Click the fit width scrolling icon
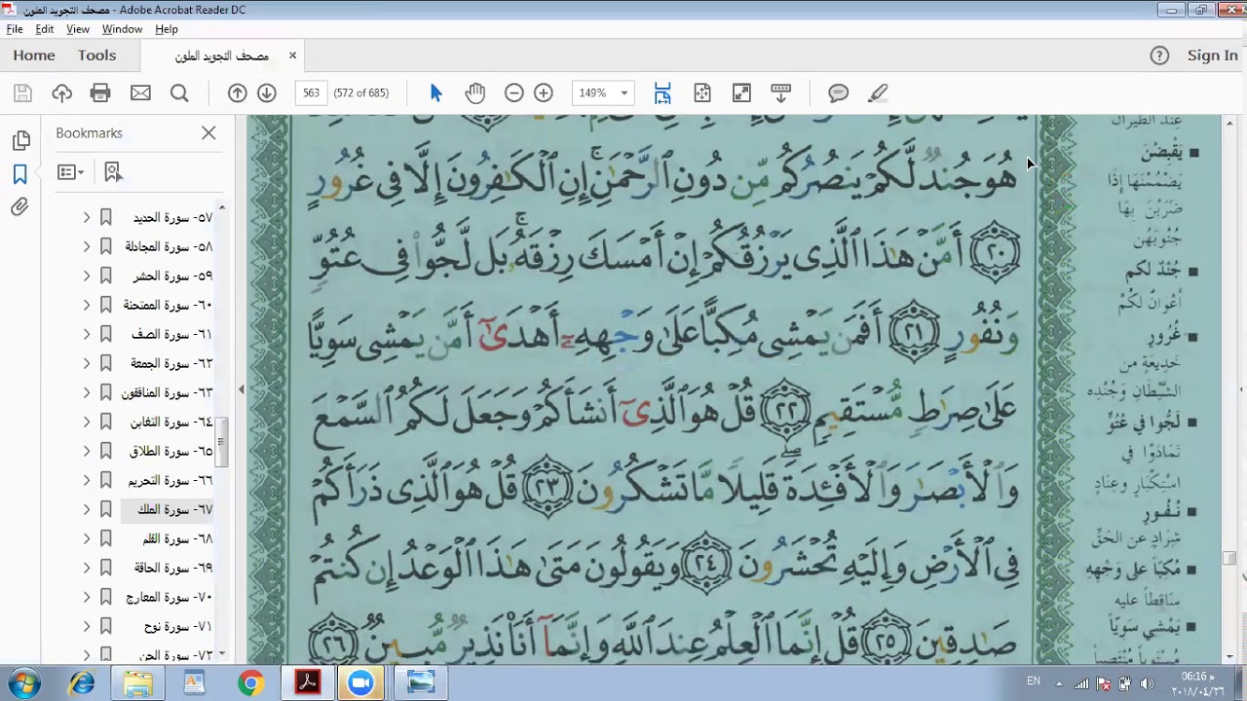The height and width of the screenshot is (701, 1247). coord(662,92)
